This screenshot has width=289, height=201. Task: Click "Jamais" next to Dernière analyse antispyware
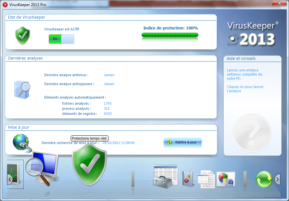click(x=109, y=84)
